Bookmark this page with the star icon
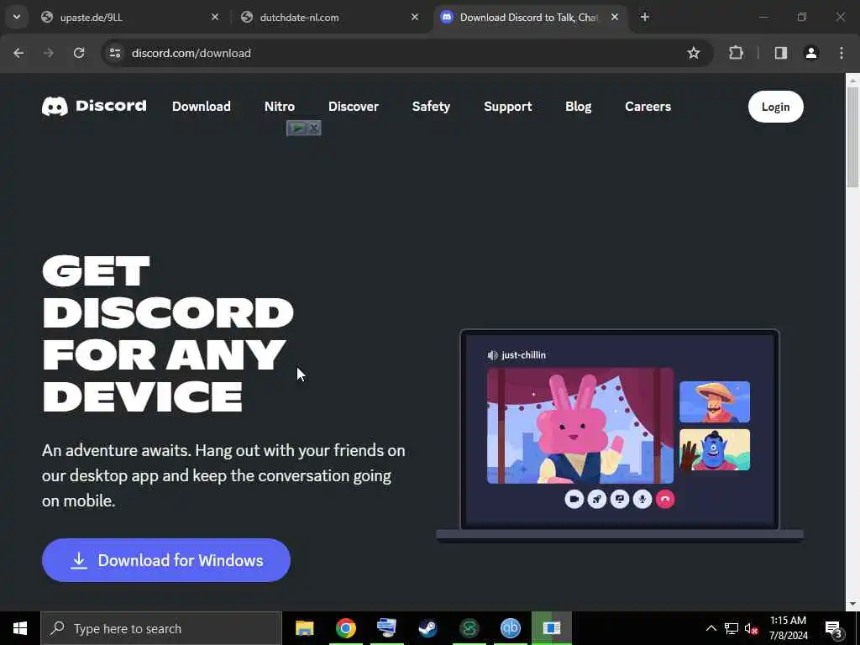Viewport: 860px width, 645px height. tap(693, 53)
